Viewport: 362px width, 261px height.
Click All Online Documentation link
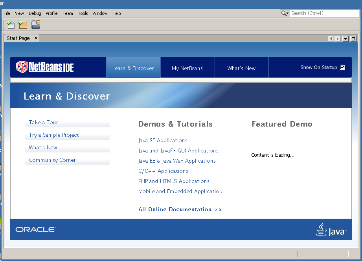[180, 209]
